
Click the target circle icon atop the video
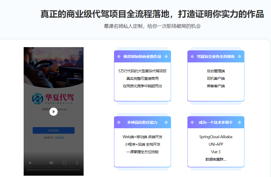79,57
